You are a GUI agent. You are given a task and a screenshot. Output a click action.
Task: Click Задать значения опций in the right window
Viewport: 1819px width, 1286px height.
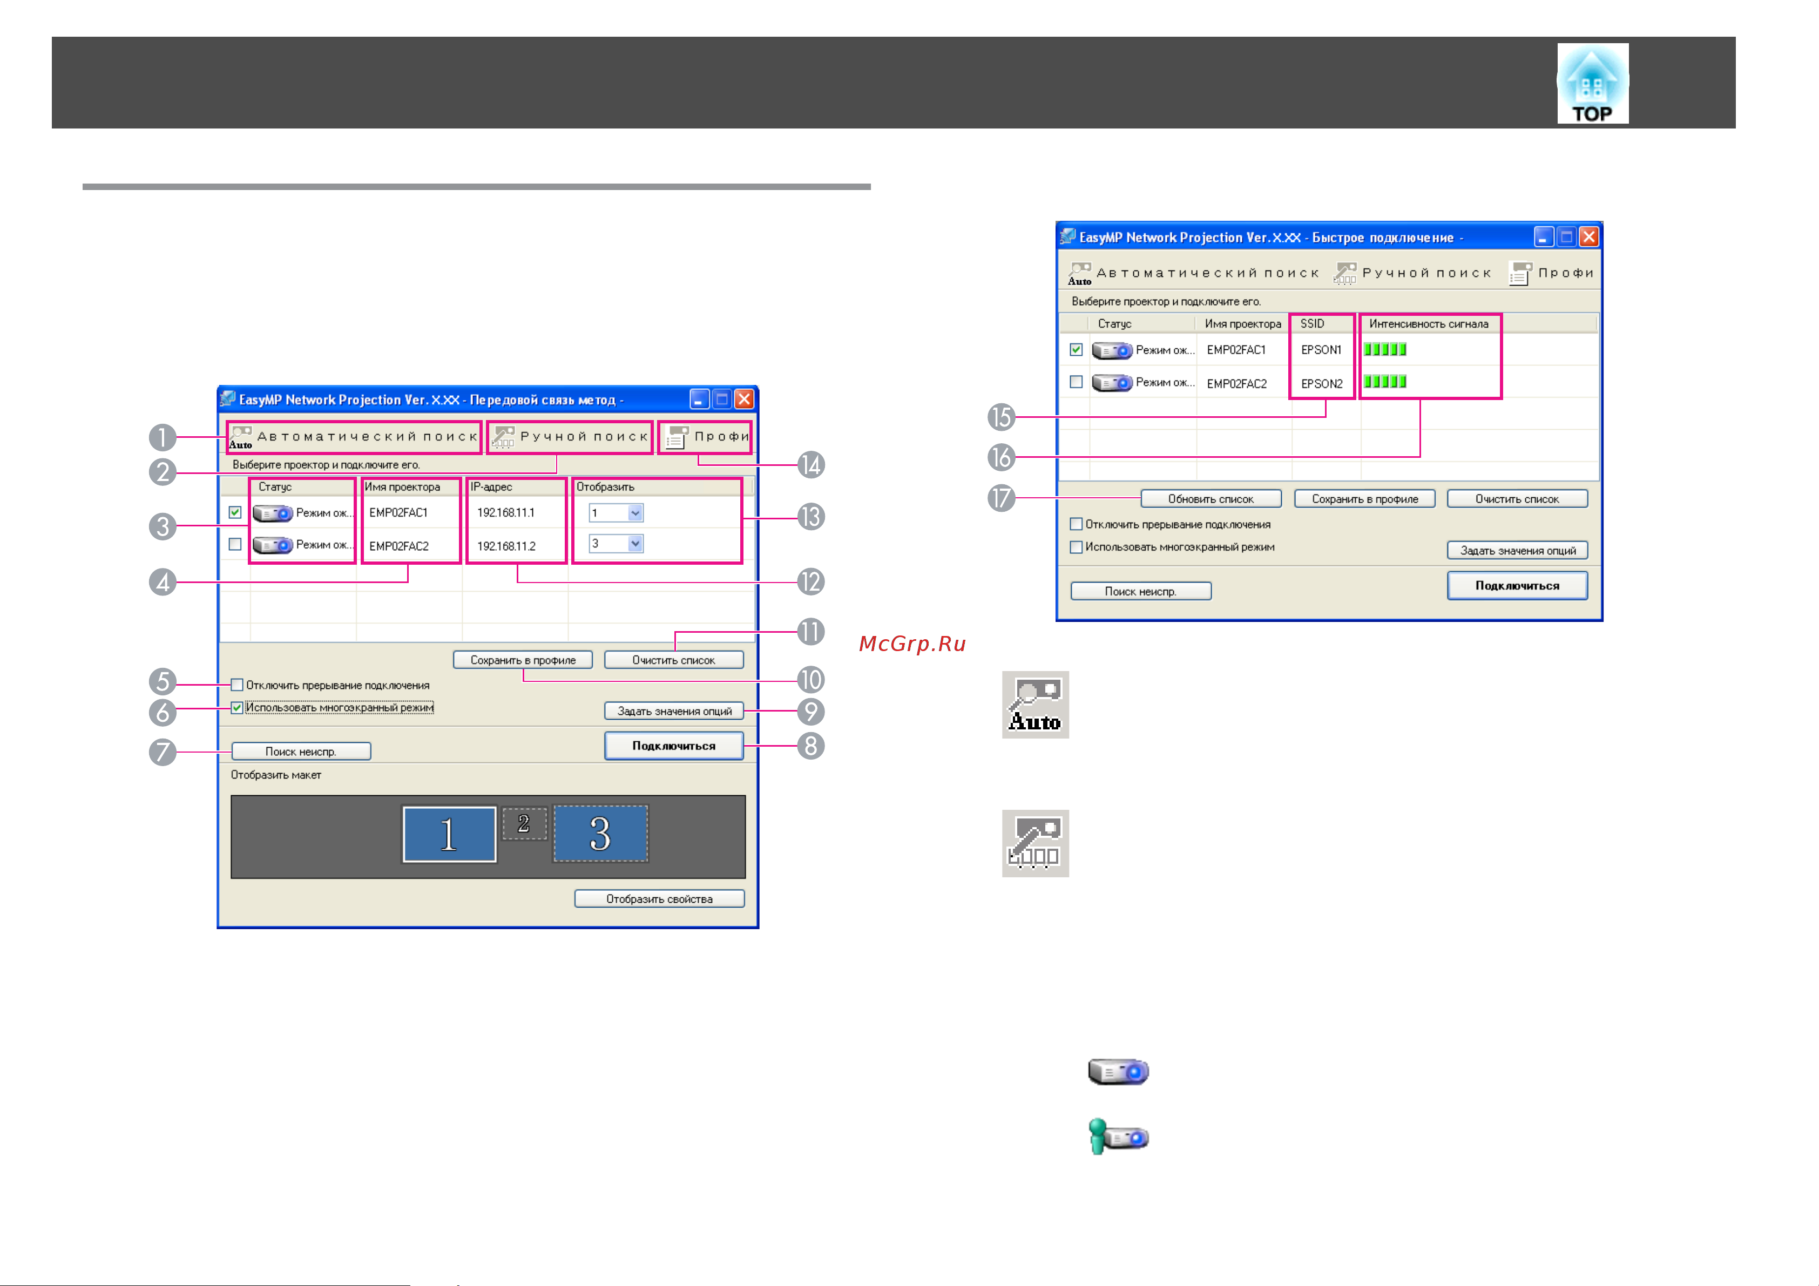[1517, 550]
